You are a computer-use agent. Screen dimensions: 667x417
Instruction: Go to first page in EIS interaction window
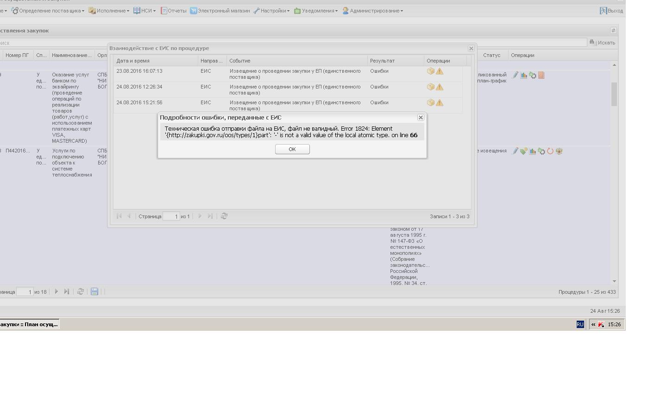[119, 216]
